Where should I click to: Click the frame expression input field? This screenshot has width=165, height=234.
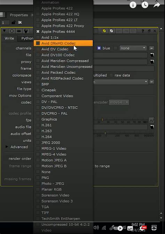pyautogui.click(x=124, y=68)
